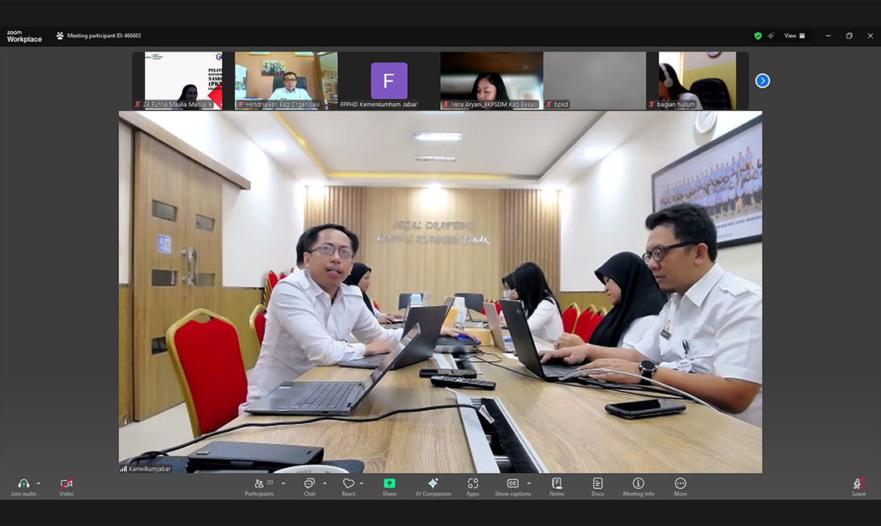Open the AI Companion
The image size is (881, 526).
[x=433, y=484]
